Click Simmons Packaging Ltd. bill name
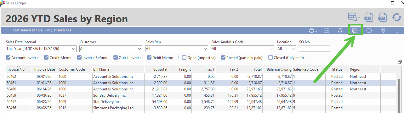 point(114,108)
